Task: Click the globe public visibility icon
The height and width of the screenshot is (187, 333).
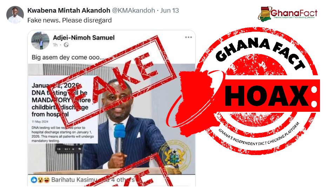Action: click(66, 45)
